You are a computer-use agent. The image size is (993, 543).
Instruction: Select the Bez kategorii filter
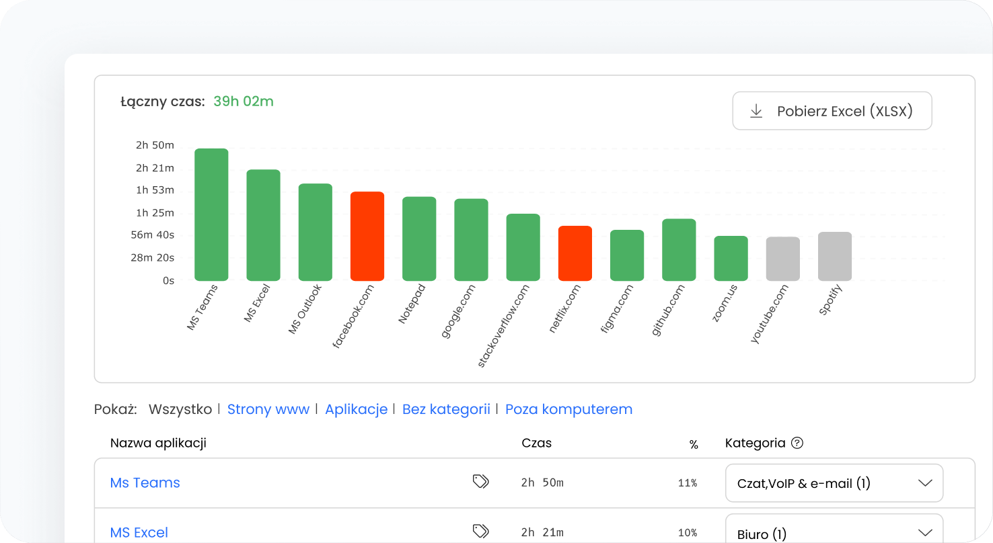[x=446, y=409]
